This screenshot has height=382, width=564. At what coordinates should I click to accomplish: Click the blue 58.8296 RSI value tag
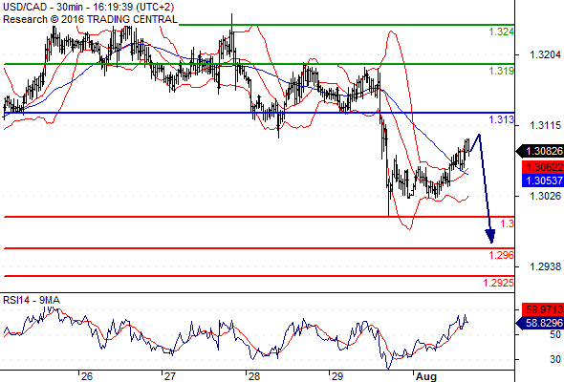pos(540,323)
